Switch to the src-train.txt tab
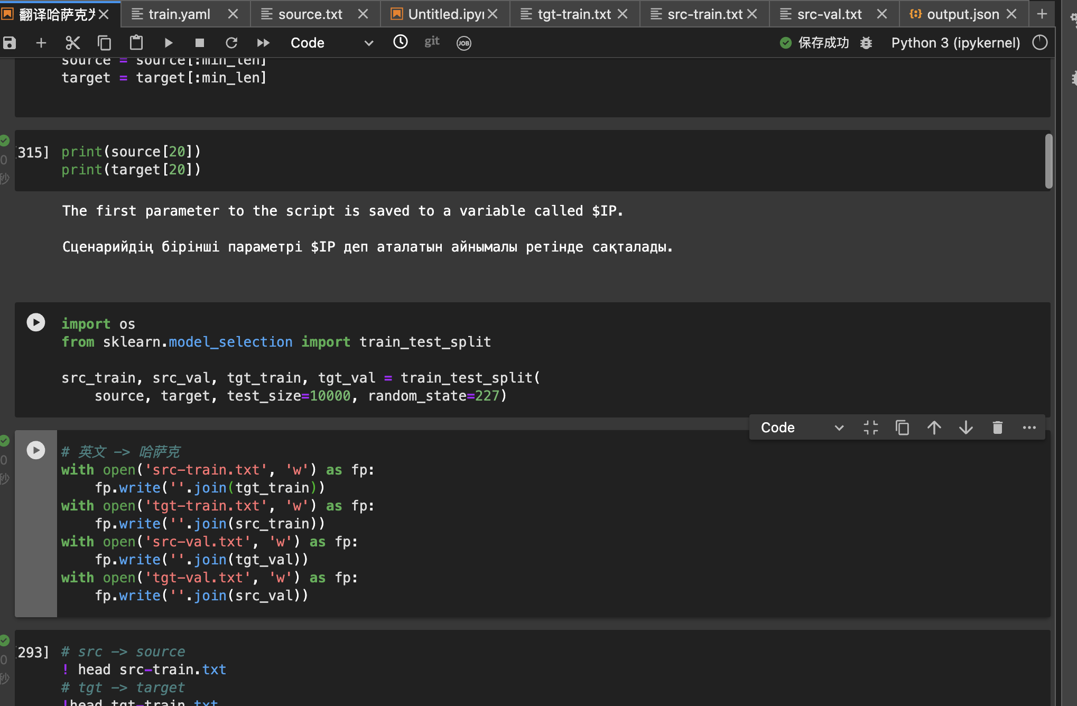This screenshot has width=1077, height=706. (705, 14)
